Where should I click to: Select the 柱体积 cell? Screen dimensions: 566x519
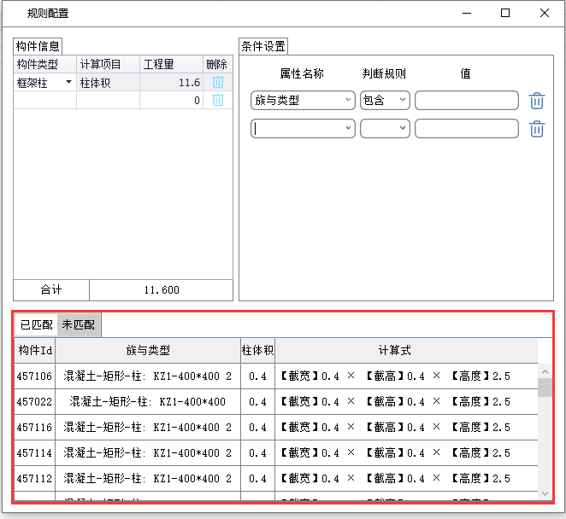pos(108,83)
